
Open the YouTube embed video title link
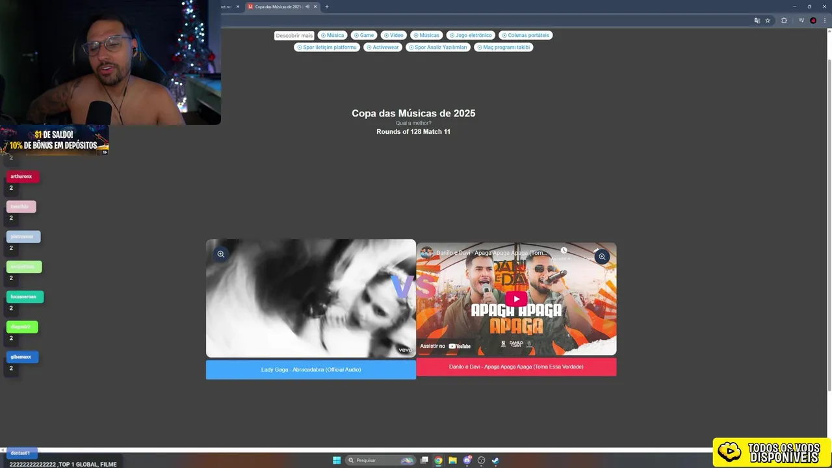(x=491, y=253)
